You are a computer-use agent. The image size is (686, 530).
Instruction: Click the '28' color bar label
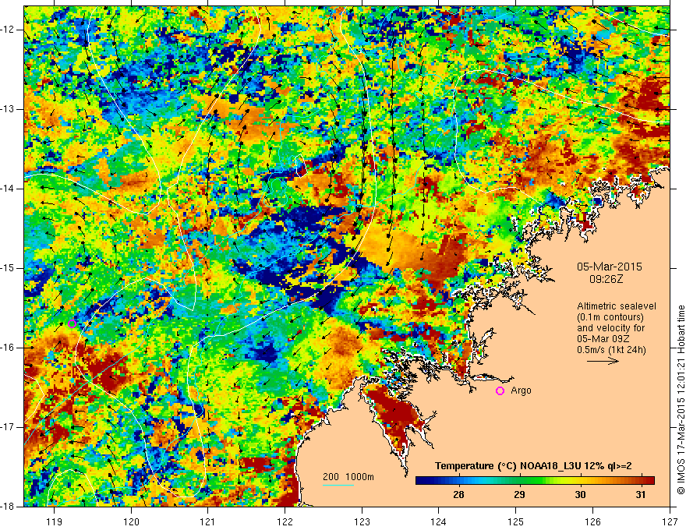coord(458,495)
